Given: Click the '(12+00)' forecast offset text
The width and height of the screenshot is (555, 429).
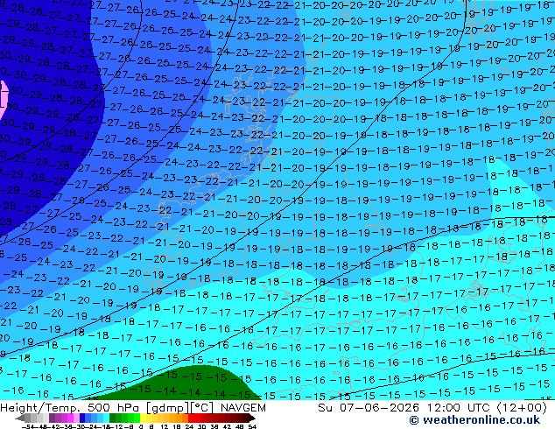Looking at the screenshot, I should pos(523,408).
